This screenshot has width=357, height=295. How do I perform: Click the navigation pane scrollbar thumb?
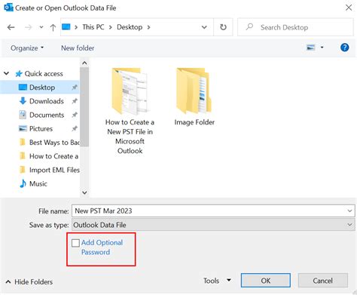point(84,107)
